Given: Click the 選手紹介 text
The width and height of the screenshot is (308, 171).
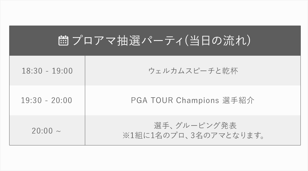Looking at the screenshot, I should 239,100.
